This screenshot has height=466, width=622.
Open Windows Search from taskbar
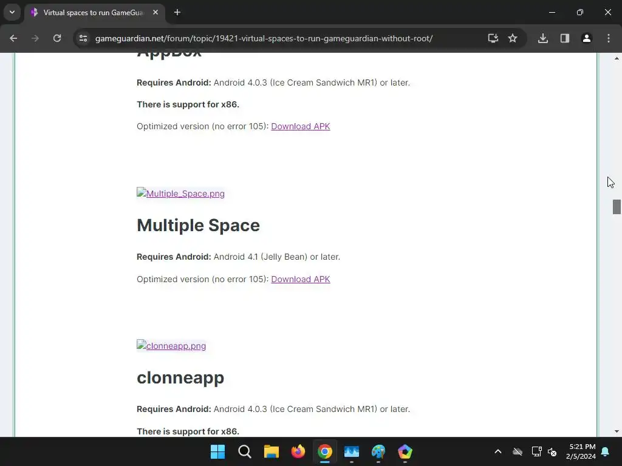[244, 451]
